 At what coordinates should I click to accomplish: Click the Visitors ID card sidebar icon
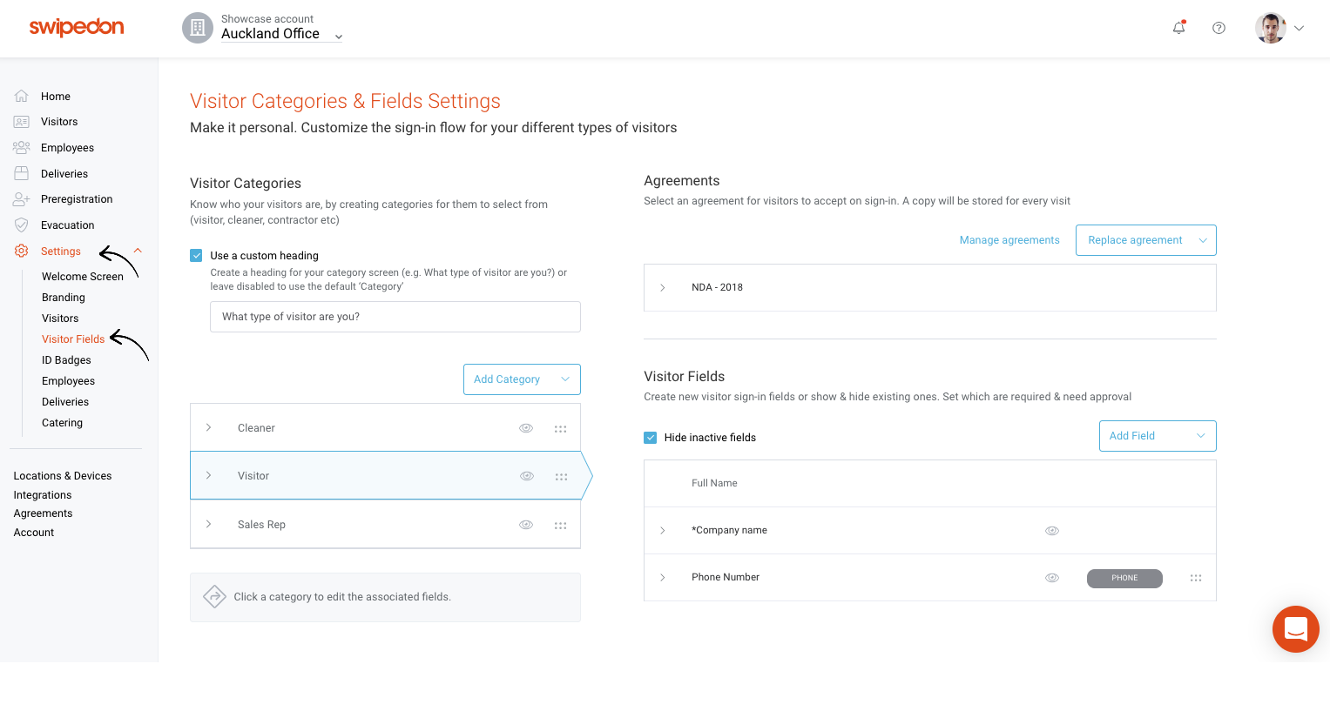[x=22, y=122]
